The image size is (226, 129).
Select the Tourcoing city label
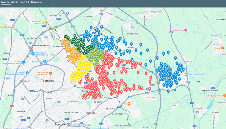pyautogui.click(x=48, y=81)
